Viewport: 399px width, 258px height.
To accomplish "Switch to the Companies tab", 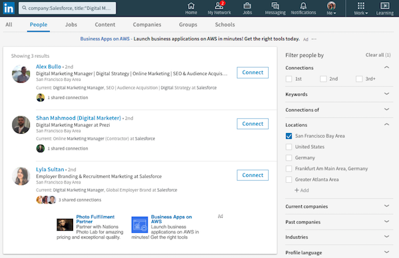I will [x=147, y=25].
